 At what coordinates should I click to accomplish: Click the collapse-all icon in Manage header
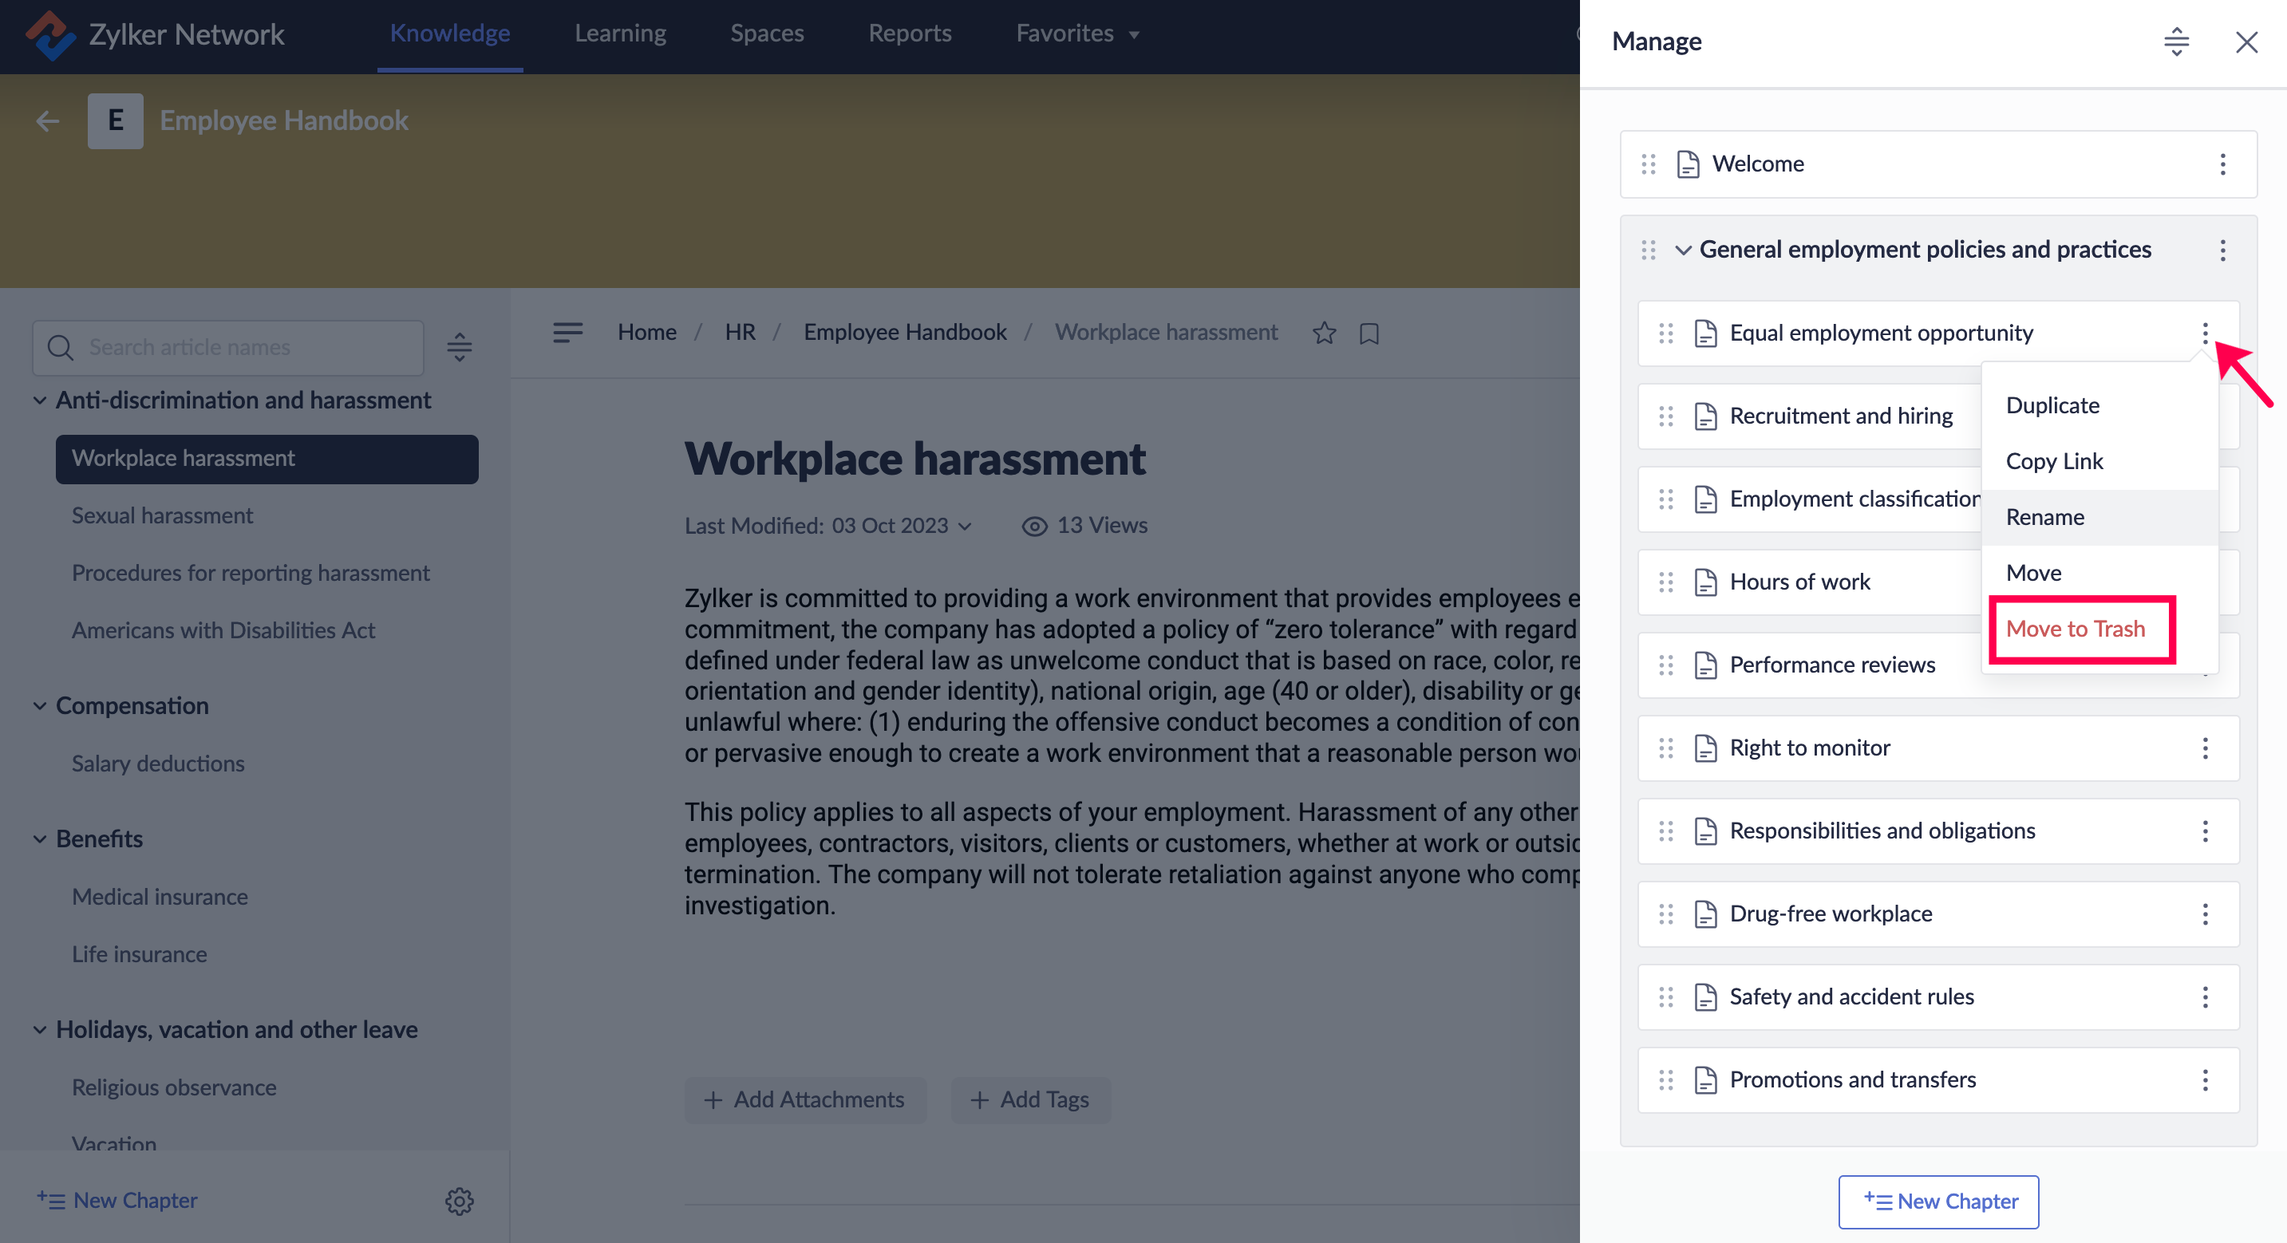(x=2176, y=41)
